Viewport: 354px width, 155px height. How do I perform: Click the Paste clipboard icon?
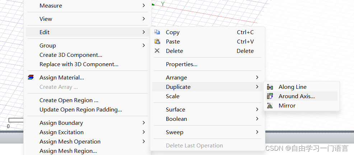157,41
